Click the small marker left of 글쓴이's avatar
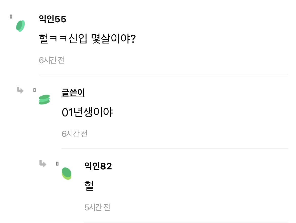Viewport: 296px width, 223px height. click(34, 90)
